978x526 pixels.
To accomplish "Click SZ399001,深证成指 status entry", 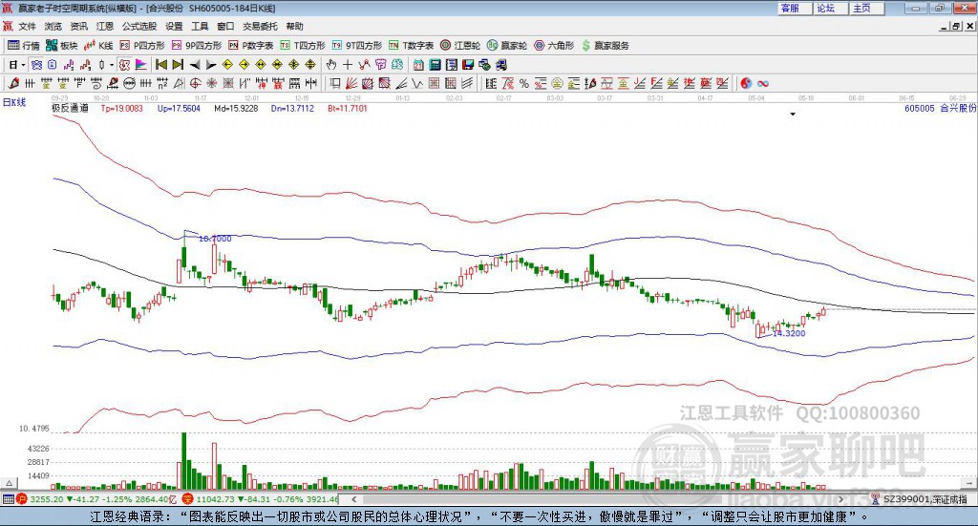I will click(x=920, y=499).
